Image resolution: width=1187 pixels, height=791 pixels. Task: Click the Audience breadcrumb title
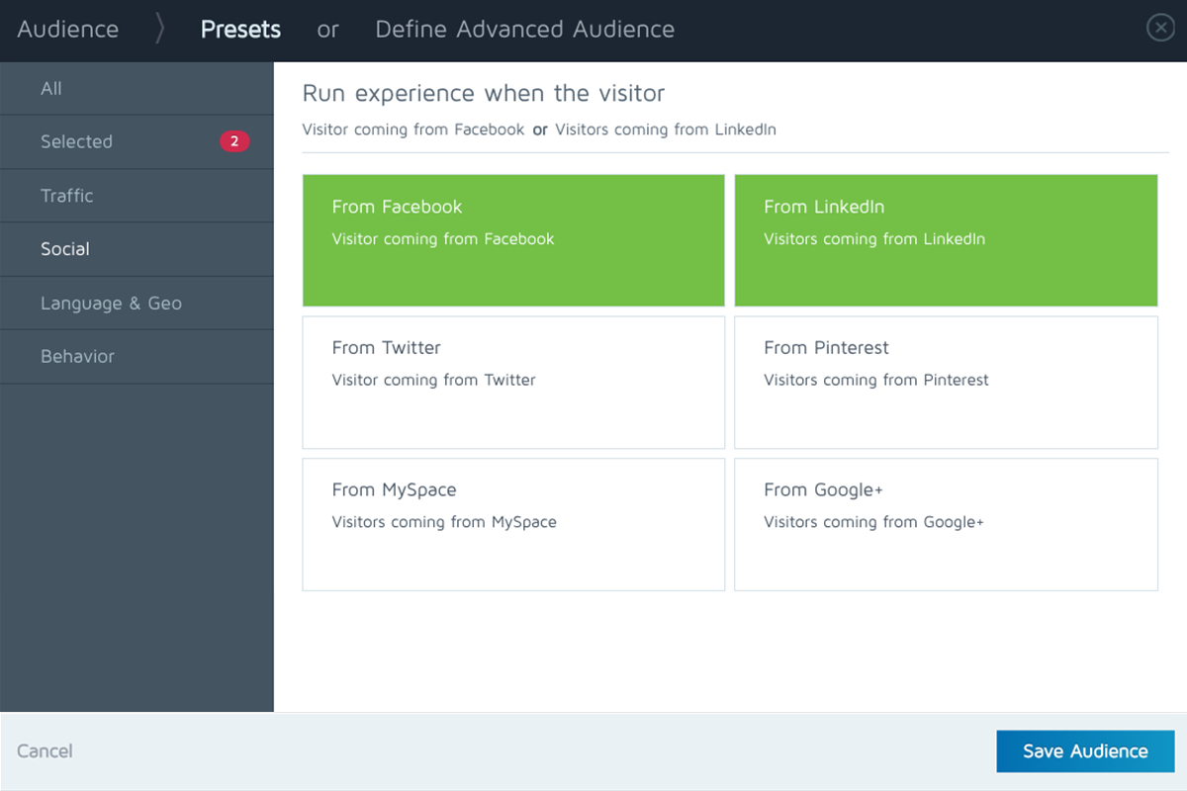click(68, 30)
